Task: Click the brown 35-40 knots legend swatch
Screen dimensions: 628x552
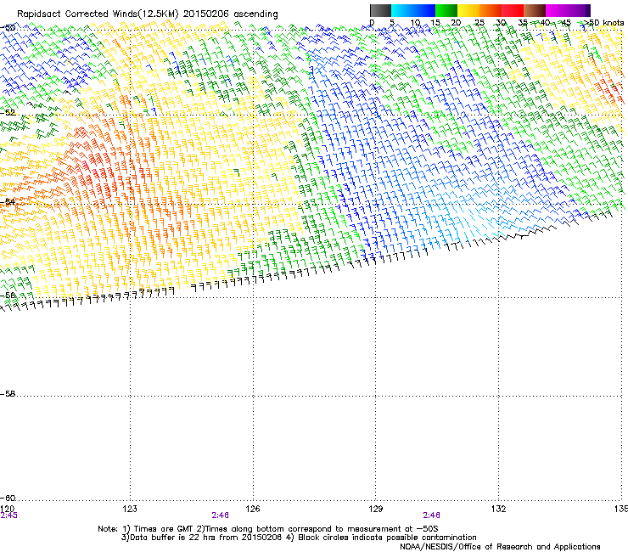Action: [535, 10]
